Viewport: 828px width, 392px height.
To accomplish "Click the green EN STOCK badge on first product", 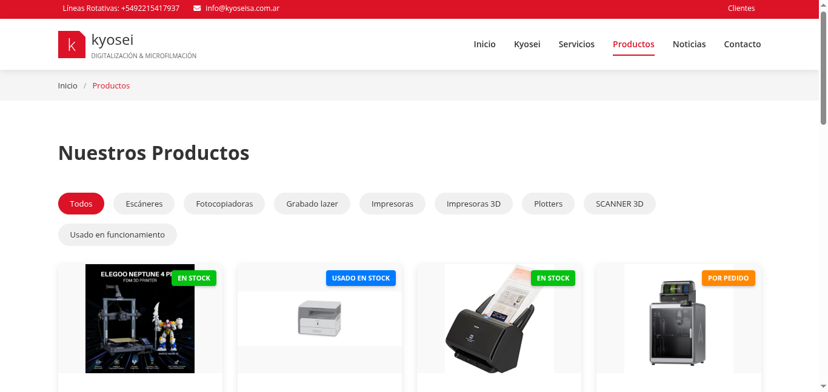I will pos(194,277).
